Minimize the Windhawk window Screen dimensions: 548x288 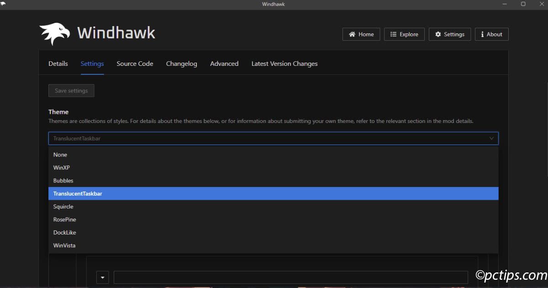tap(505, 4)
